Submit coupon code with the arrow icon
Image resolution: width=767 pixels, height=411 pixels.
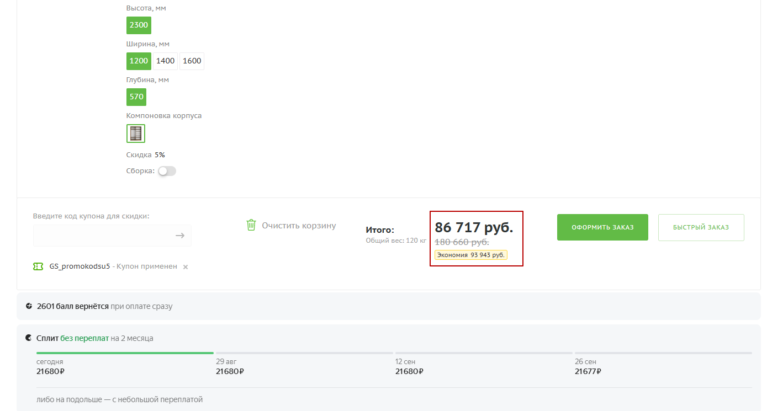point(180,236)
